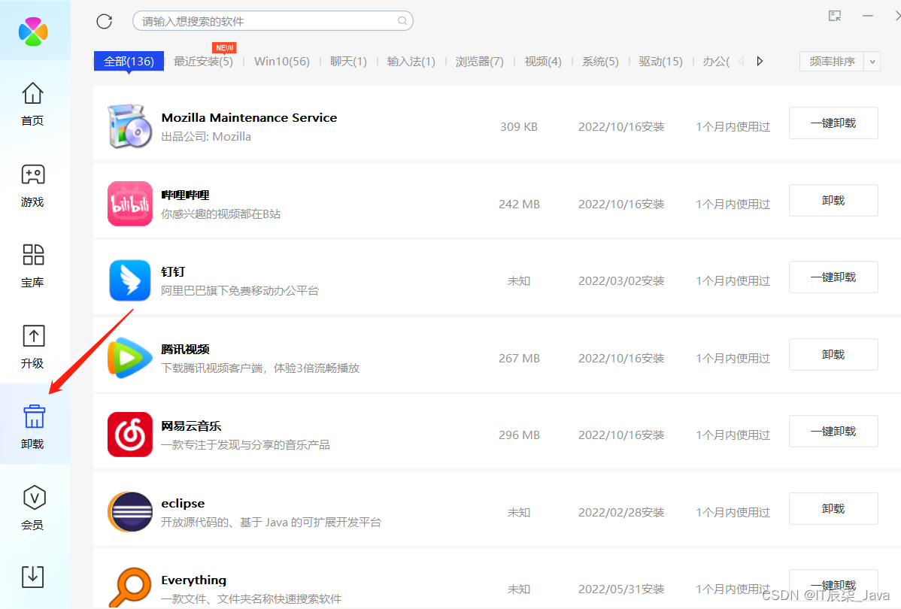Switch to the 视频(4) tab
This screenshot has width=901, height=609.
(x=543, y=62)
